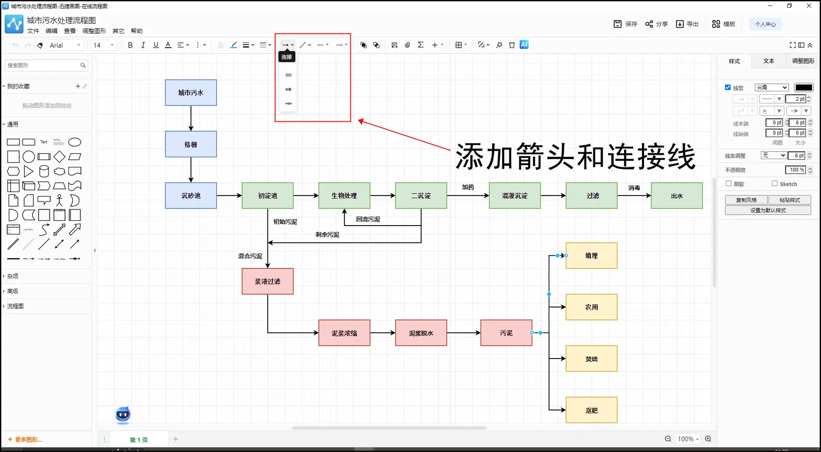Viewport: 821px width, 452px height.
Task: Open the 文件 menu
Action: pos(33,31)
